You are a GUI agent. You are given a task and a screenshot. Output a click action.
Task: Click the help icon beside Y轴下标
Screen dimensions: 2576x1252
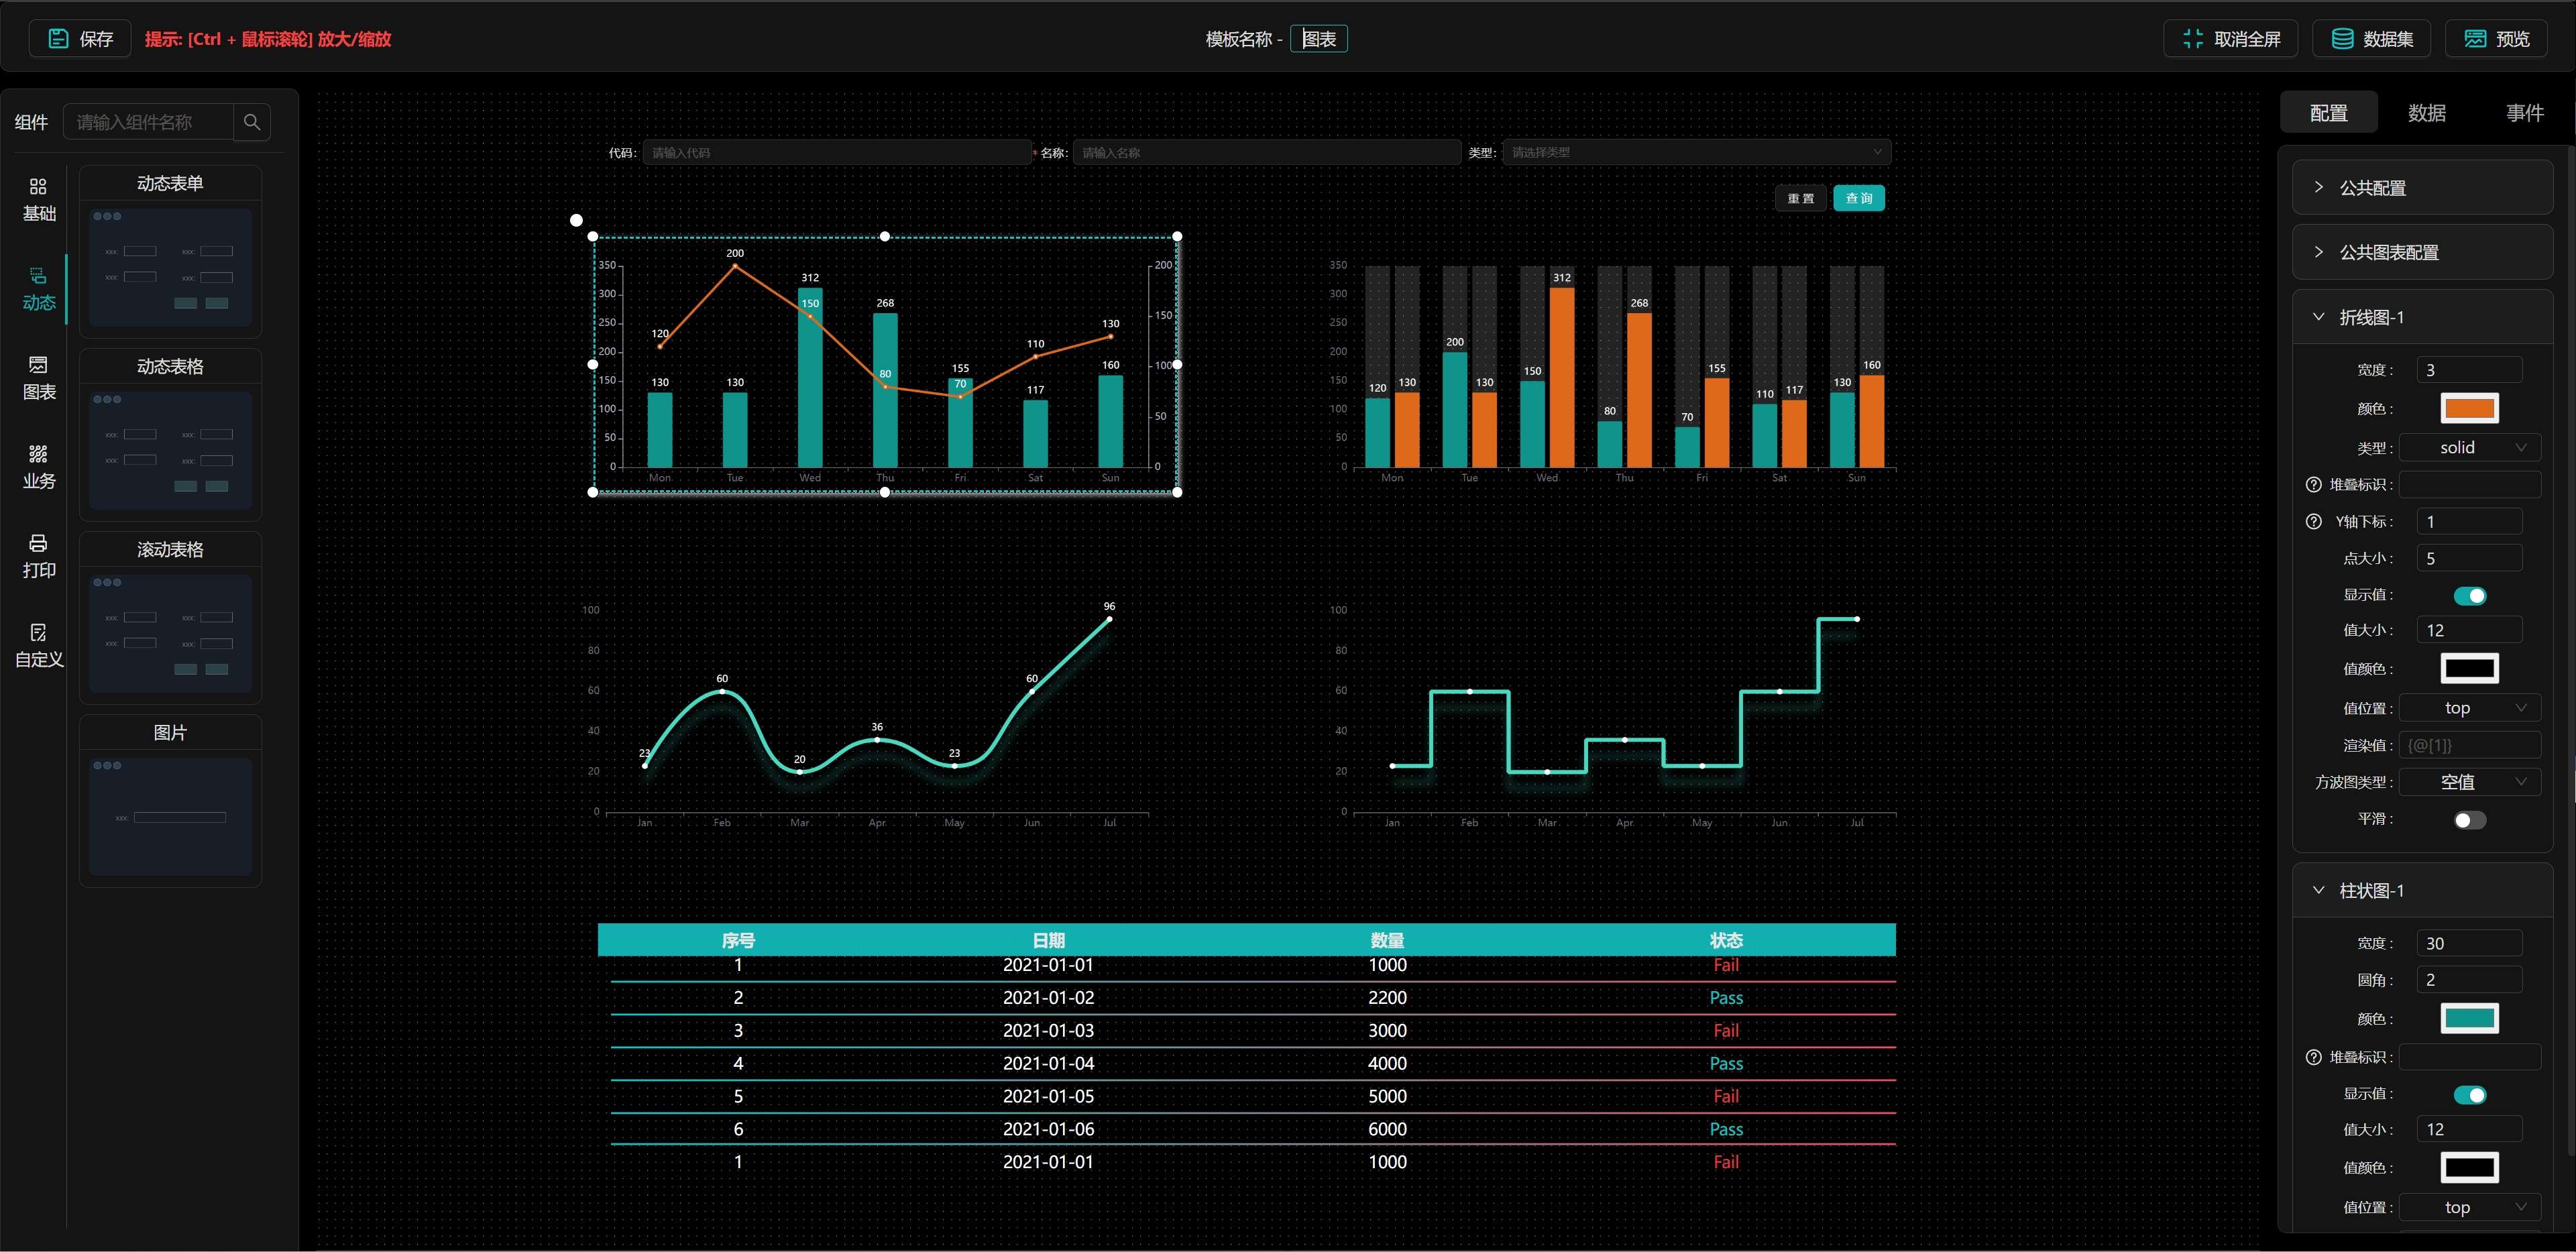[x=2313, y=521]
